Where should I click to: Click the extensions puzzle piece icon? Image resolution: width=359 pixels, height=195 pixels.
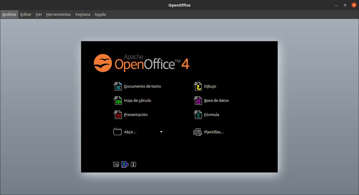pyautogui.click(x=125, y=165)
